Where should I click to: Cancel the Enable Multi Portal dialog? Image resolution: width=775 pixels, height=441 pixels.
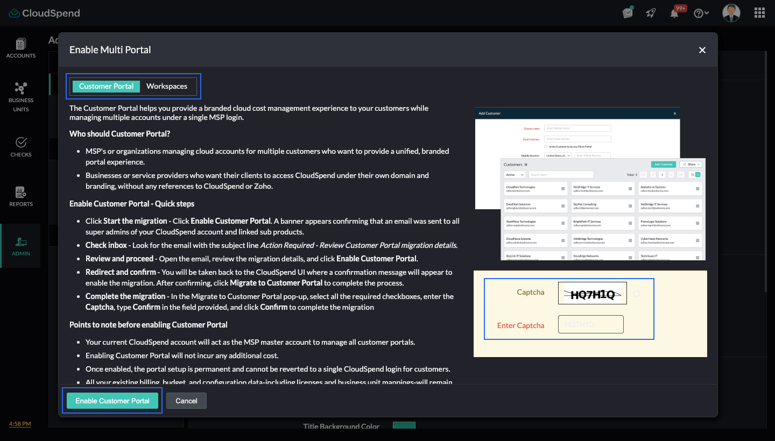tap(186, 400)
